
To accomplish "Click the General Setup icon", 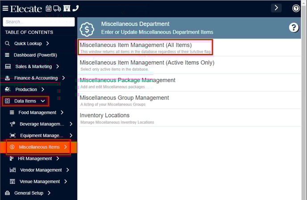I will tap(8, 193).
